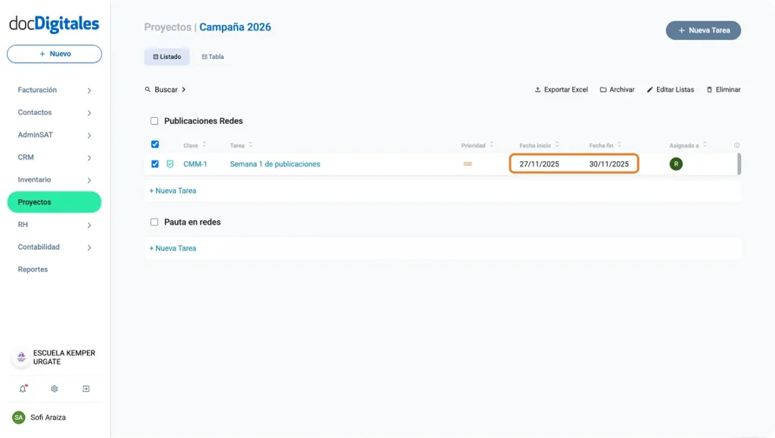775x438 pixels.
Task: Click the orange priority indicator for CMM-1
Action: (x=469, y=163)
